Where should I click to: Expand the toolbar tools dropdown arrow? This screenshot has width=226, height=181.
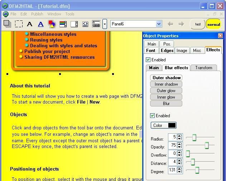click(x=105, y=24)
